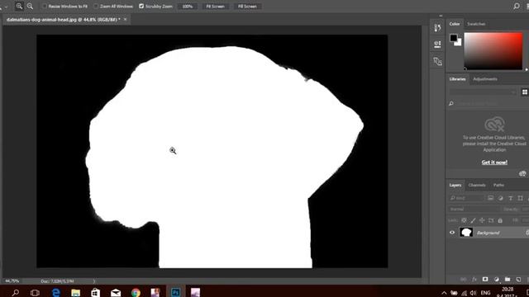
Task: Open the layer filter Kind dropdown
Action: coord(466,198)
